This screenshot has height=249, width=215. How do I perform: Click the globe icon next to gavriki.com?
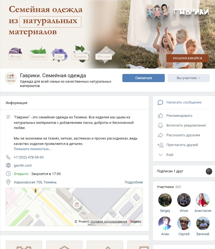[8, 165]
